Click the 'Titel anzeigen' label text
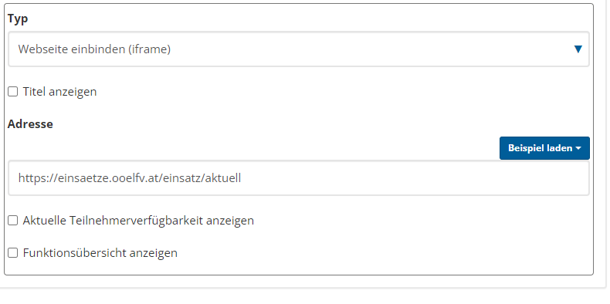The height and width of the screenshot is (304, 610). click(59, 92)
